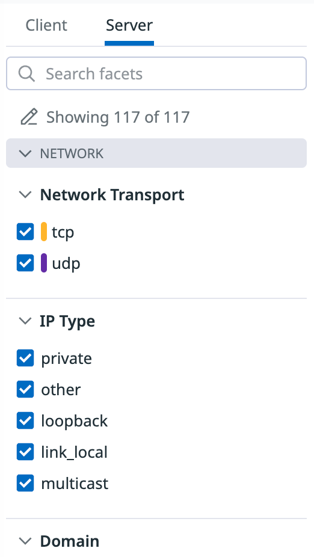This screenshot has height=557, width=314.
Task: Click the purple udp color indicator
Action: 44,263
